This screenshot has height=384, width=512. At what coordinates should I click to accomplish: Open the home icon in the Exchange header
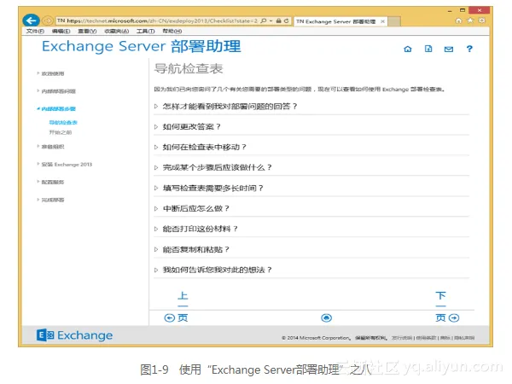(407, 49)
